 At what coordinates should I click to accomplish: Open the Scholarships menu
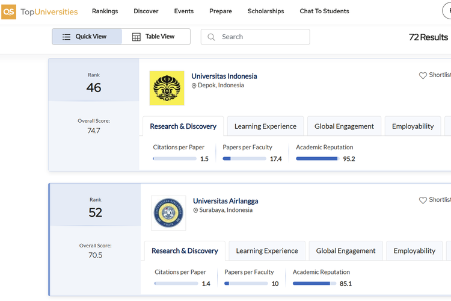click(265, 11)
